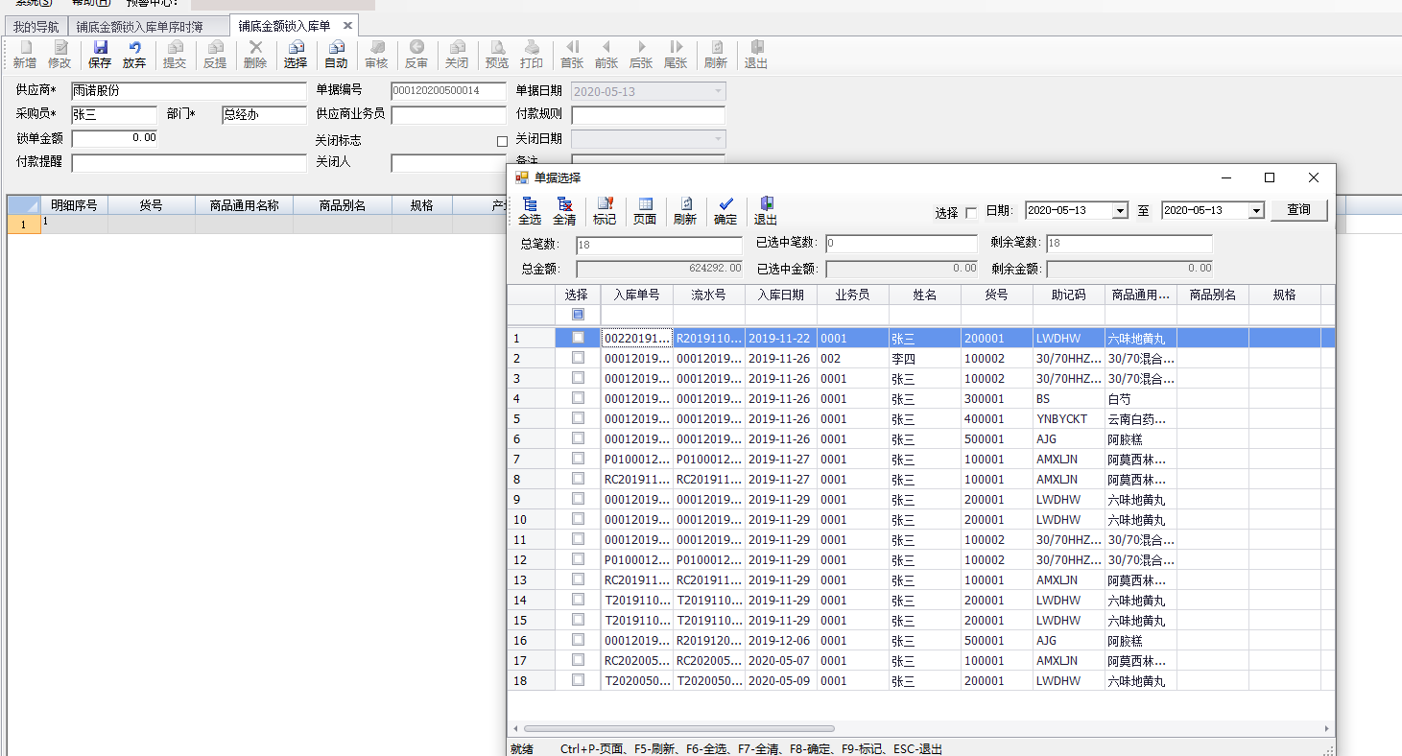The height and width of the screenshot is (756, 1402).
Task: Go to last record with 尾张
Action: click(x=676, y=54)
